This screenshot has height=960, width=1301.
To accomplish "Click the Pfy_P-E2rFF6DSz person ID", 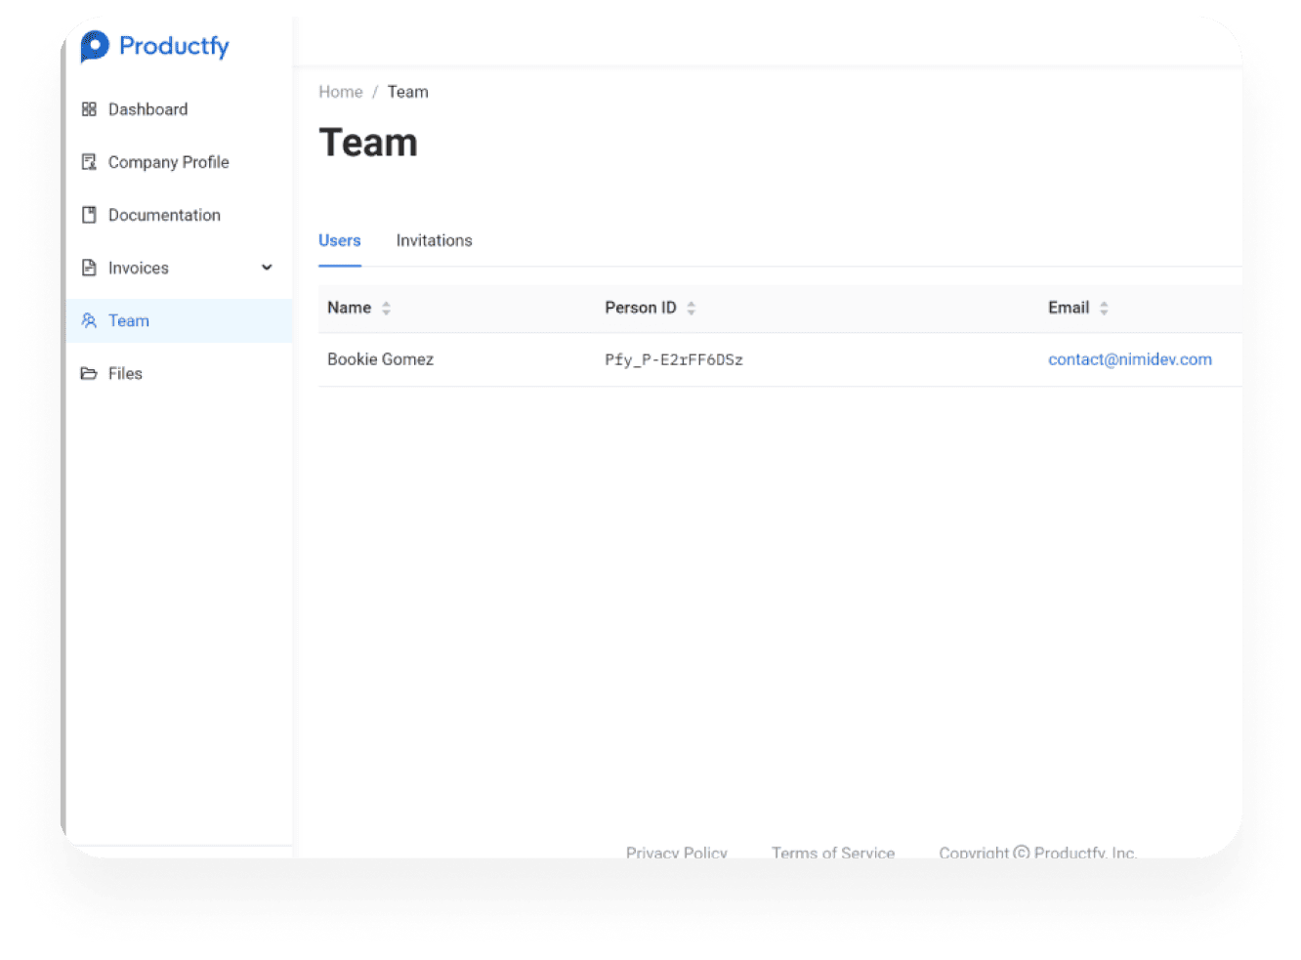I will (x=674, y=359).
